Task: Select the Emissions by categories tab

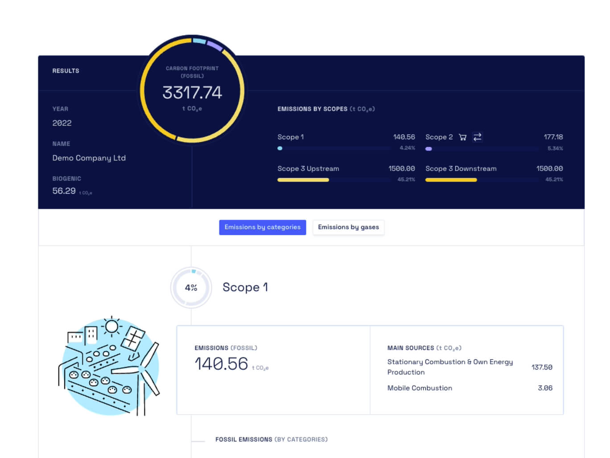Action: pos(262,227)
